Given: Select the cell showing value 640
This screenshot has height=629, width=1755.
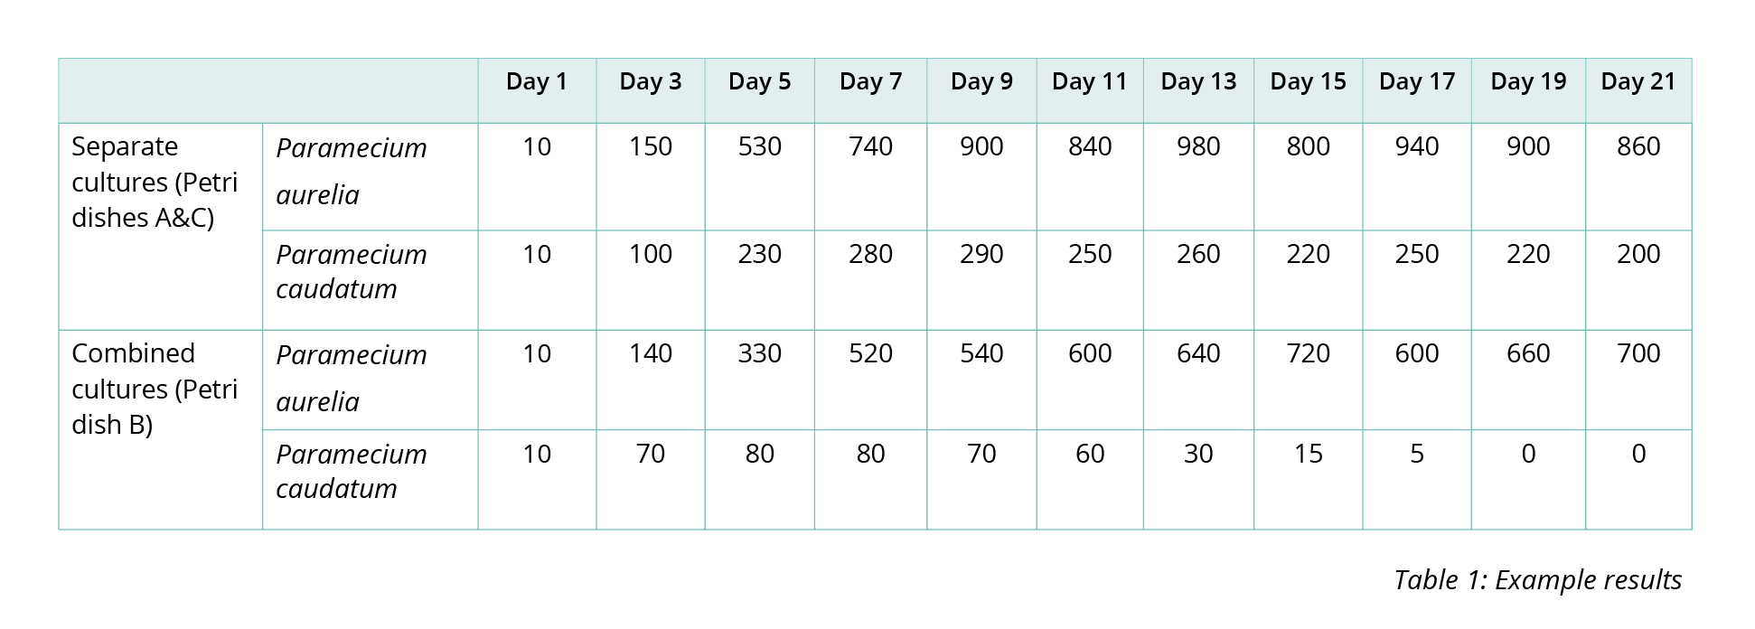Looking at the screenshot, I should point(1198,353).
